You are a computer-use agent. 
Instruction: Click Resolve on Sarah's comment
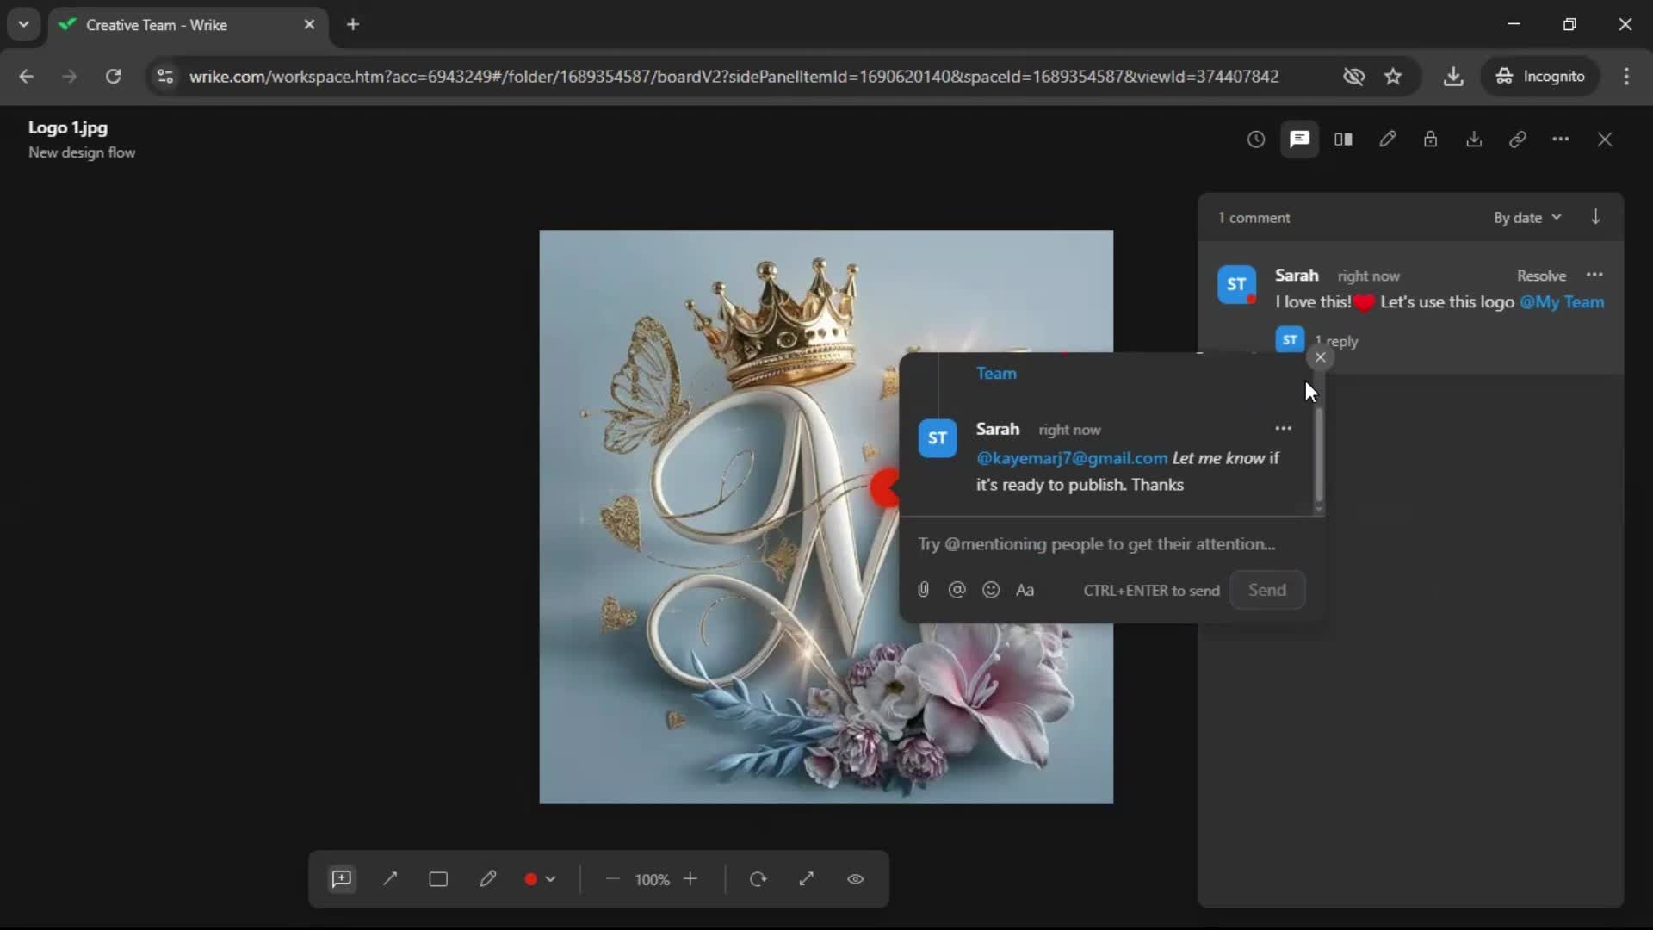point(1541,276)
